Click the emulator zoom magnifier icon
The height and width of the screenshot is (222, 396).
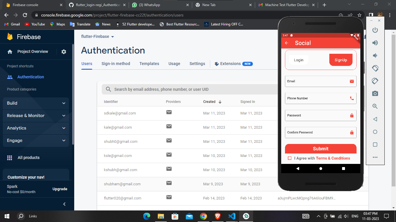[x=375, y=106]
